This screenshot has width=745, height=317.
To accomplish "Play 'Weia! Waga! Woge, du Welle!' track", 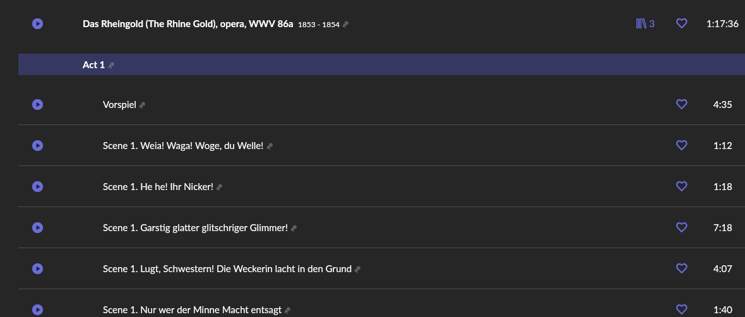I will pos(37,146).
